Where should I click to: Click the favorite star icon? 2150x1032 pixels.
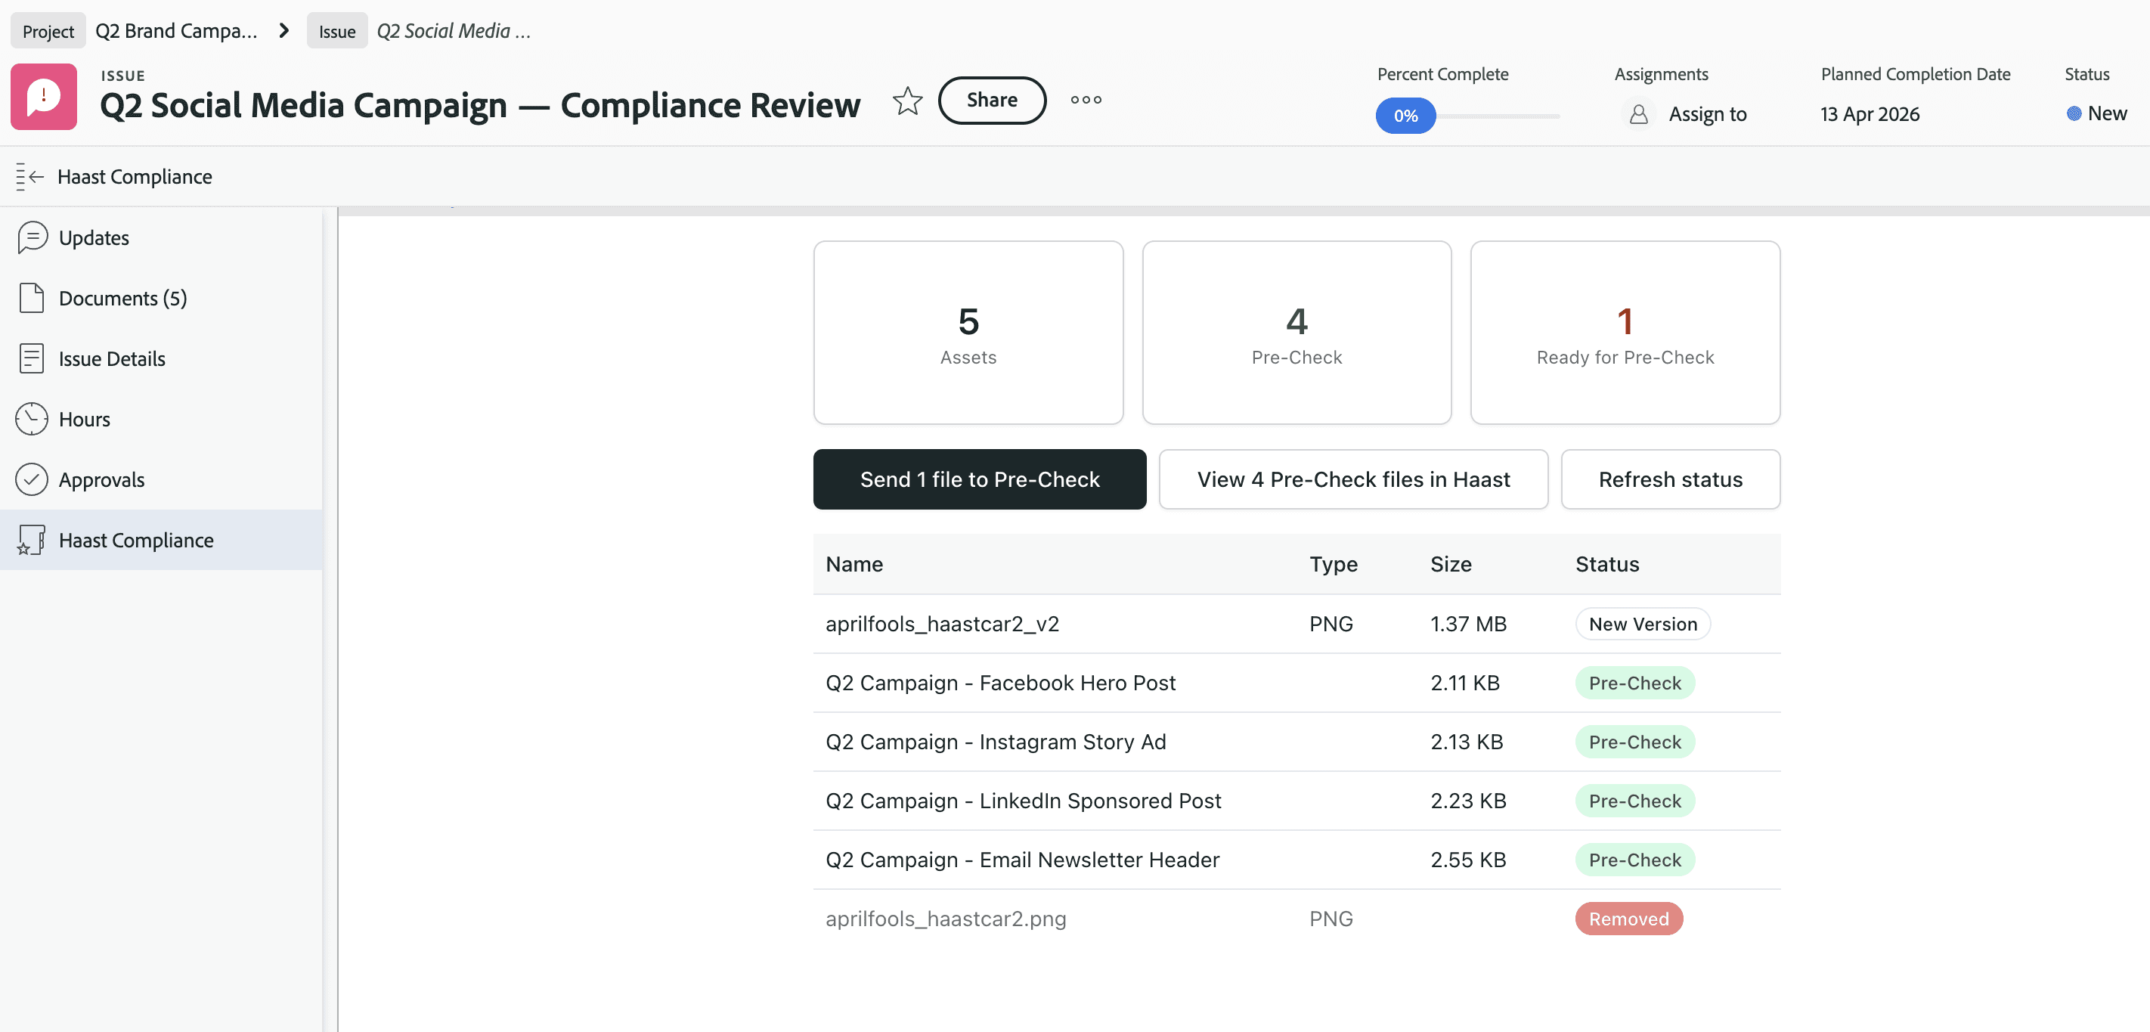[907, 101]
